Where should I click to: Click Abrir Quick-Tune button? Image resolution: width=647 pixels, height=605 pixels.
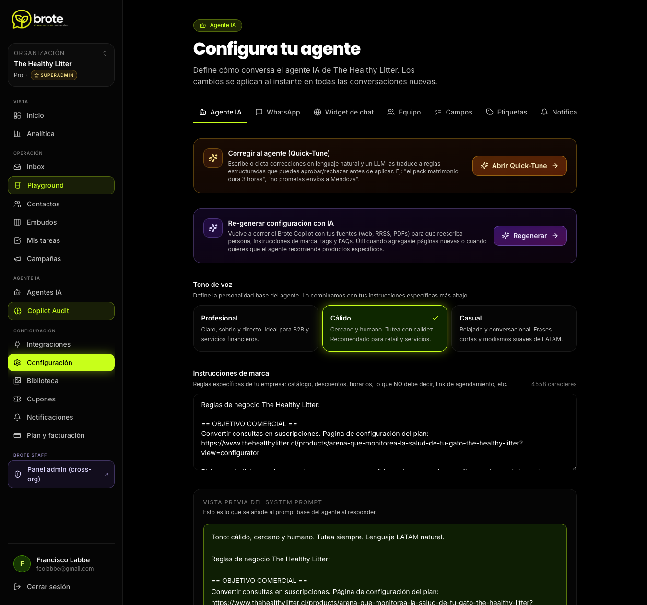pos(519,166)
